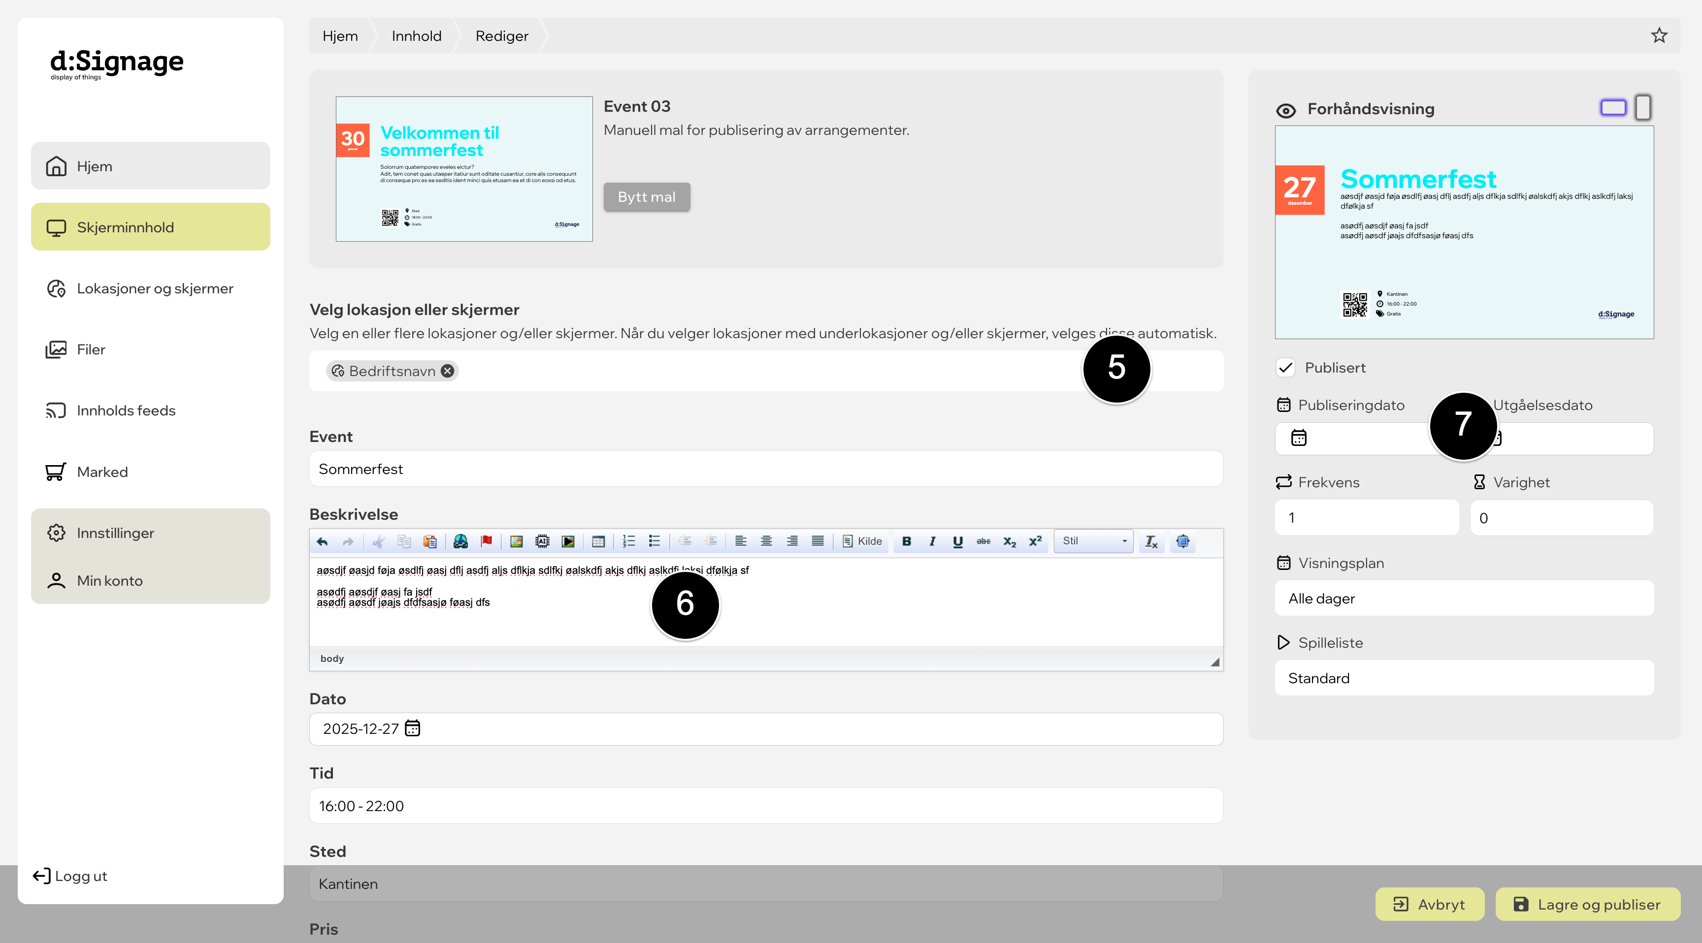The image size is (1702, 943).
Task: Open the Spilleliste dropdown showing Standard
Action: point(1464,678)
